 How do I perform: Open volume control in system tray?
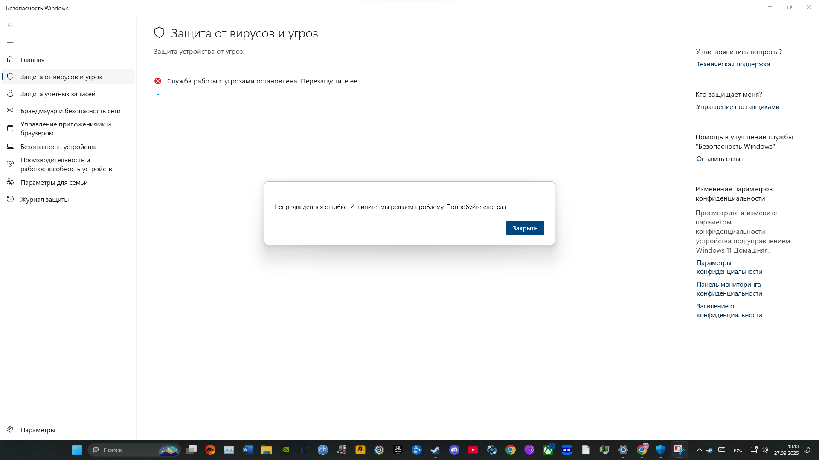pos(764,450)
